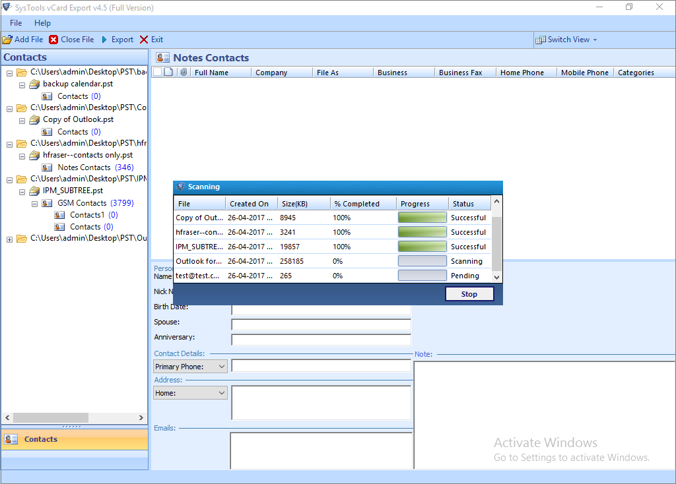Screen dimensions: 676x484
Task: Click the folder icon for PST\IPM path
Action: [22, 179]
